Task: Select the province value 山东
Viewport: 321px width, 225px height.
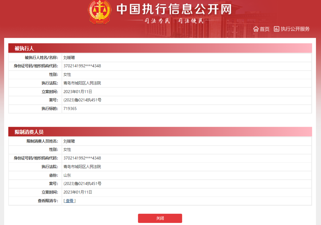Action: (67, 175)
